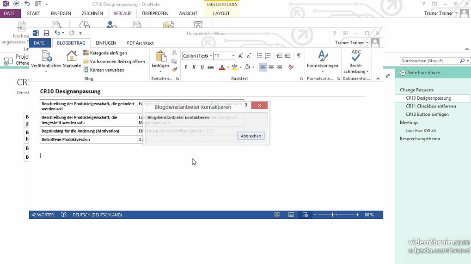Viewport: 471px width, 264px height.
Task: Click the copy icon under scissors
Action: 174,61
